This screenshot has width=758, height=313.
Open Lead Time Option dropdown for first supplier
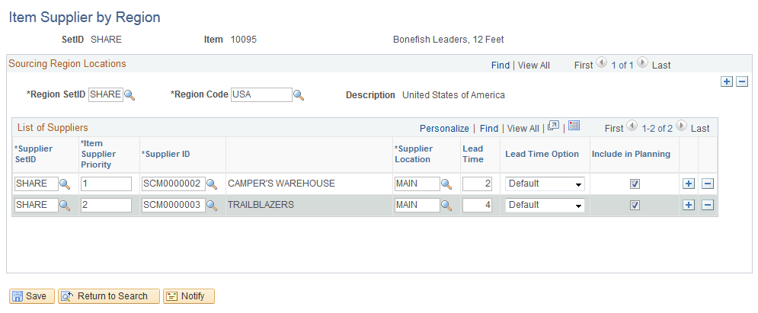(545, 184)
